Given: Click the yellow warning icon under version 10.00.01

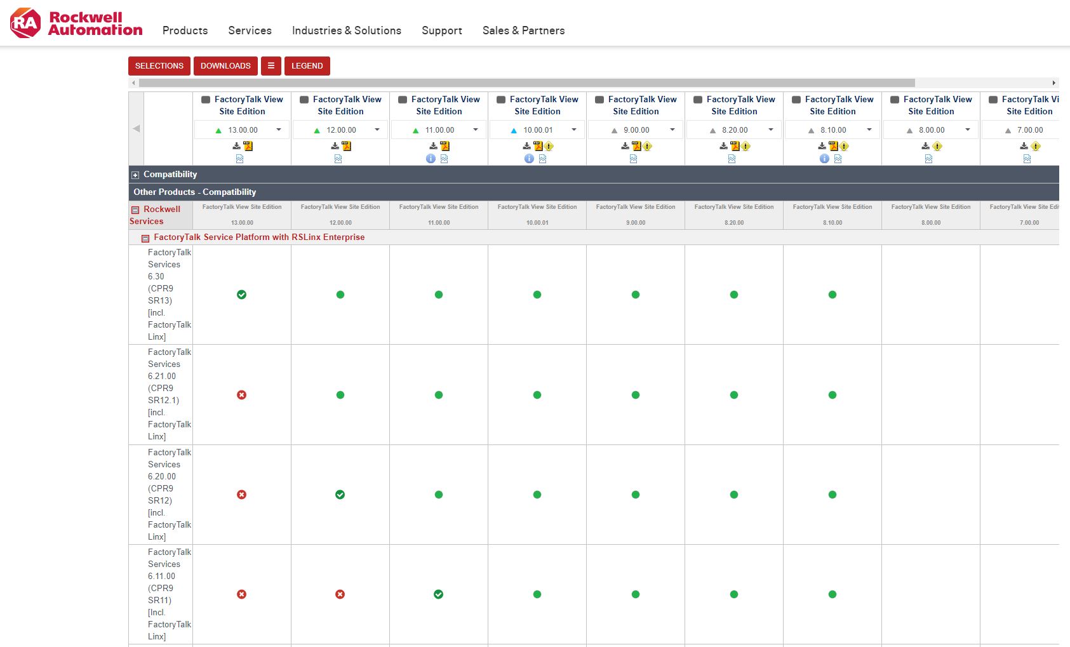Looking at the screenshot, I should (549, 147).
